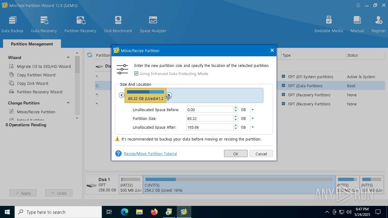This screenshot has height=218, width=388.
Task: Launch Partition Recovery from toolbar
Action: pyautogui.click(x=80, y=24)
